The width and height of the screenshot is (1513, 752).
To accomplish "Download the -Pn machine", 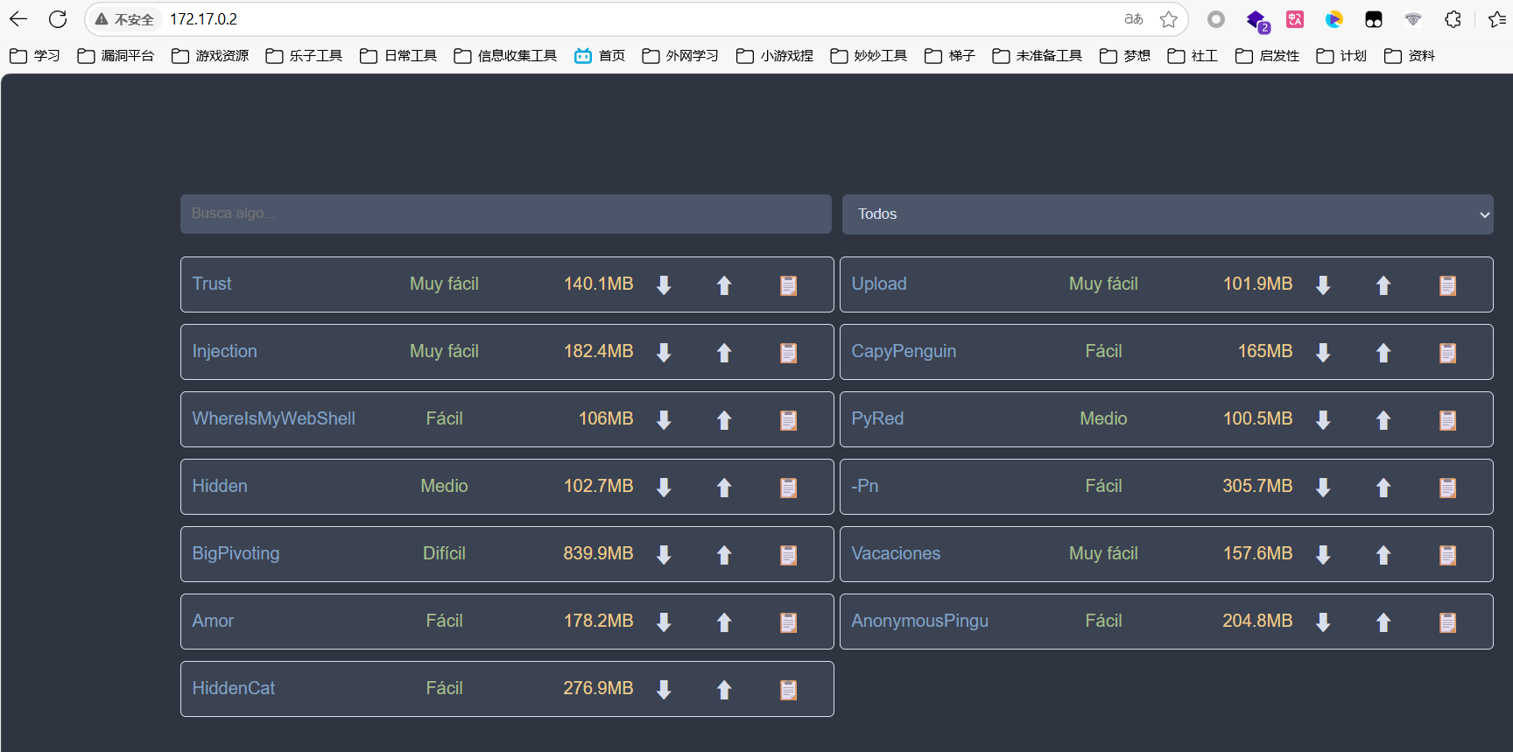I will pyautogui.click(x=1323, y=488).
